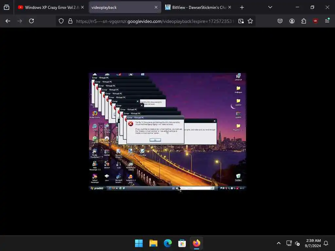
Task: Open tracking protection shield info
Action: point(61,21)
